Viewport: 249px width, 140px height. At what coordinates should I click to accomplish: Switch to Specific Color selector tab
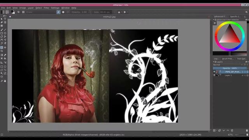[235, 16]
